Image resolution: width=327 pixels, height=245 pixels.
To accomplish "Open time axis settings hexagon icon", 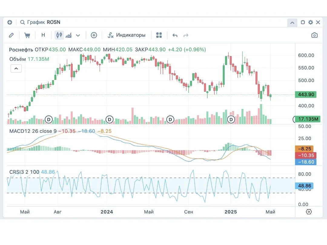I will click(309, 212).
